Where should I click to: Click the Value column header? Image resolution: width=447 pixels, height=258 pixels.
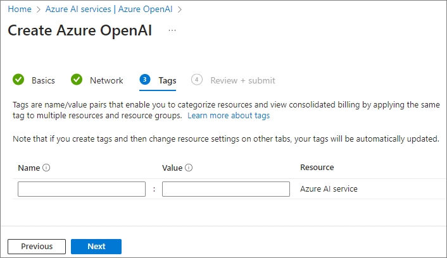[172, 168]
